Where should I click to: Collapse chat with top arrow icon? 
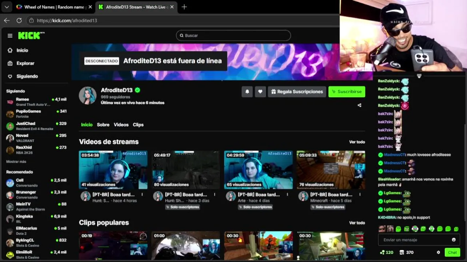click(x=419, y=76)
